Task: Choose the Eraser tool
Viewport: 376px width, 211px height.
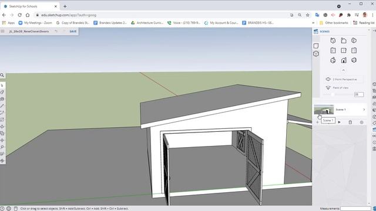Action: click(x=2, y=92)
